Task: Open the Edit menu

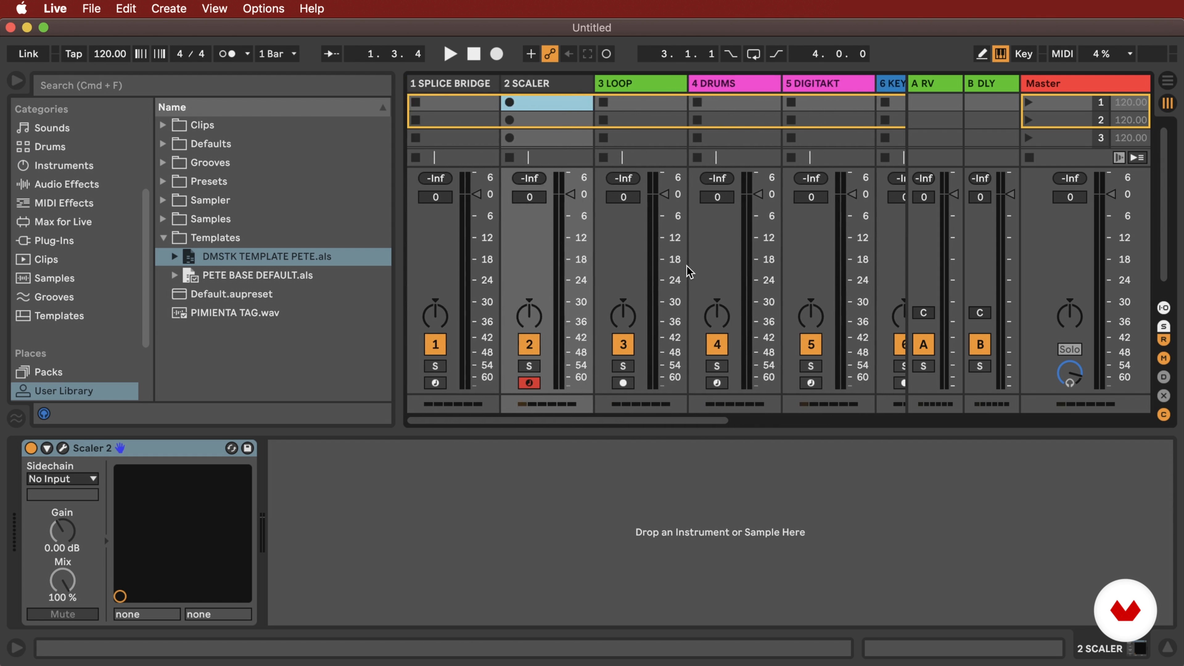Action: click(x=125, y=8)
